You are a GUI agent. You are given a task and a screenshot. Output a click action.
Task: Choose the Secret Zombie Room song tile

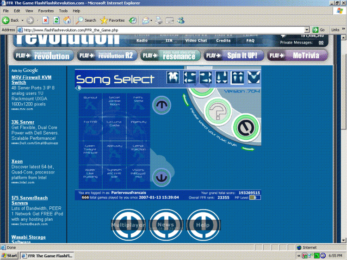(x=114, y=105)
